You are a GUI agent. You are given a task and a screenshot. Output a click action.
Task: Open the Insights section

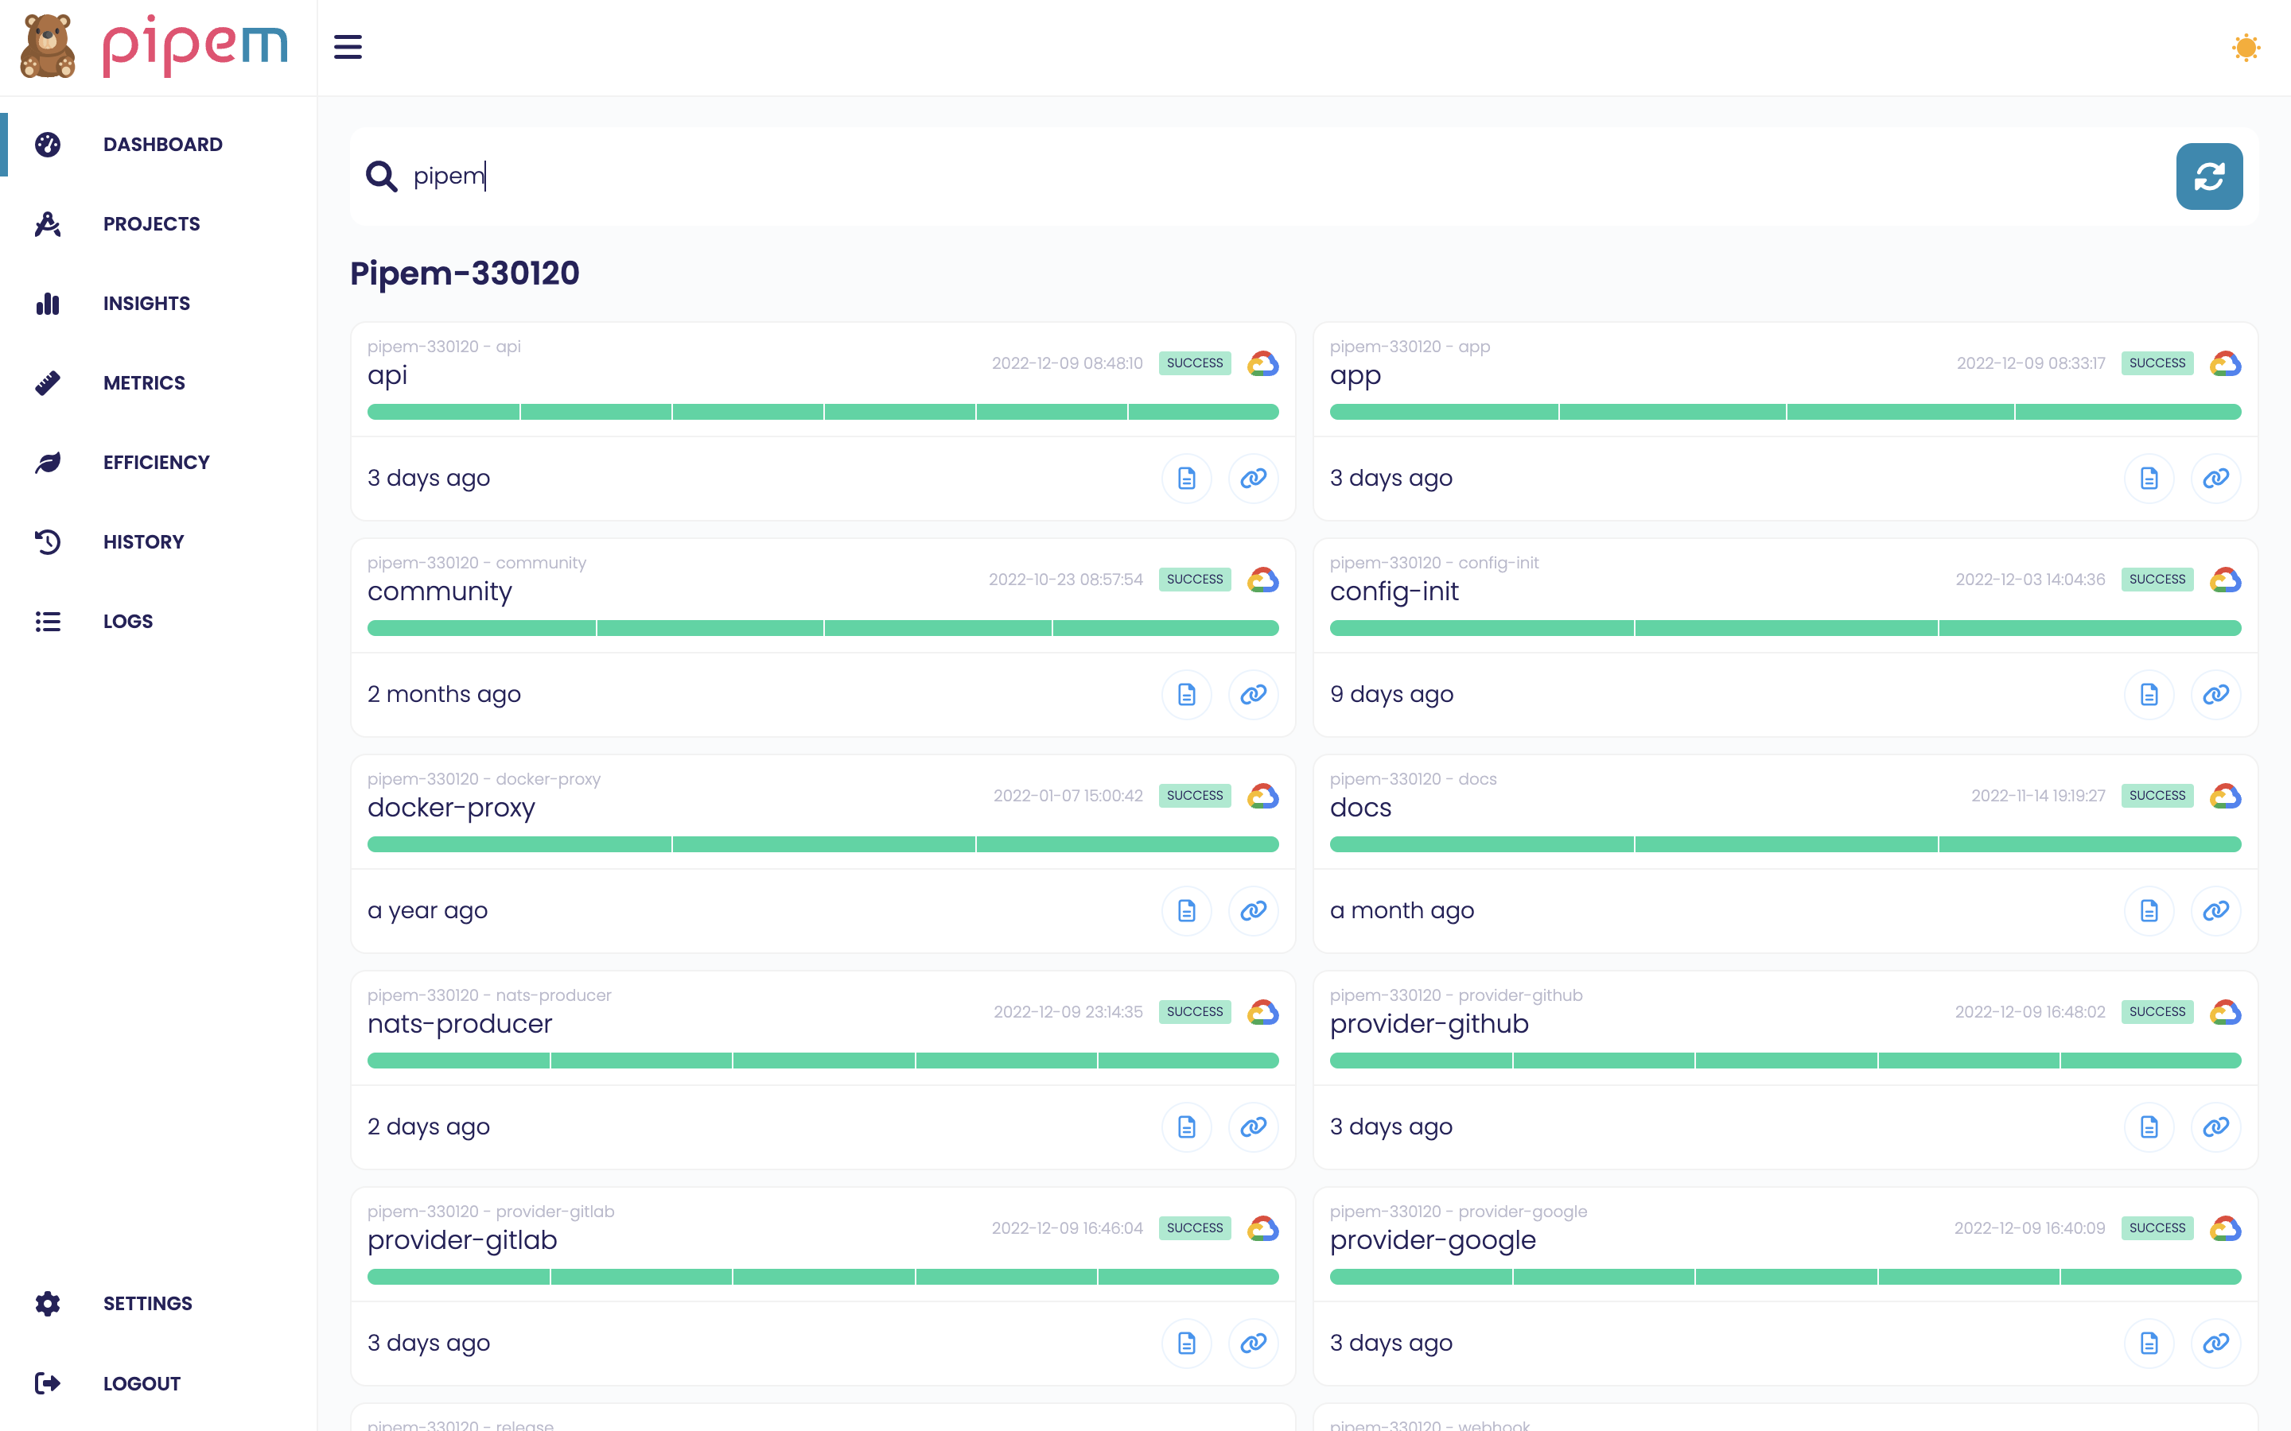click(146, 303)
